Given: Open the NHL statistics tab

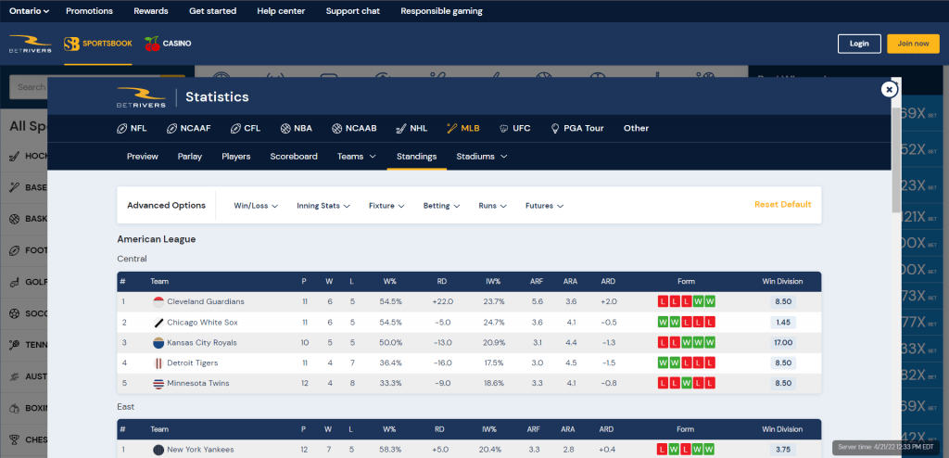Looking at the screenshot, I should pyautogui.click(x=411, y=129).
